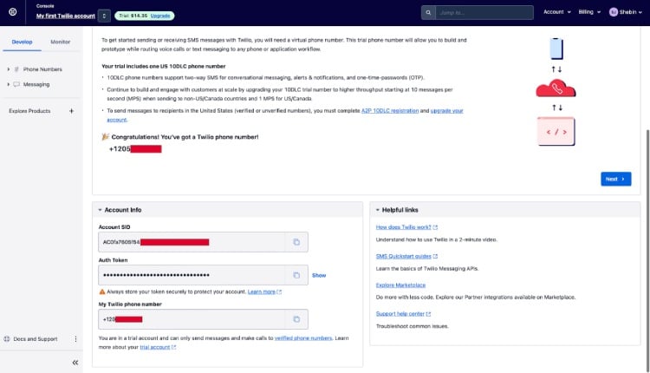Viewport: 650px width, 373px height.
Task: Expand the Phone Numbers tree arrow
Action: click(9, 69)
